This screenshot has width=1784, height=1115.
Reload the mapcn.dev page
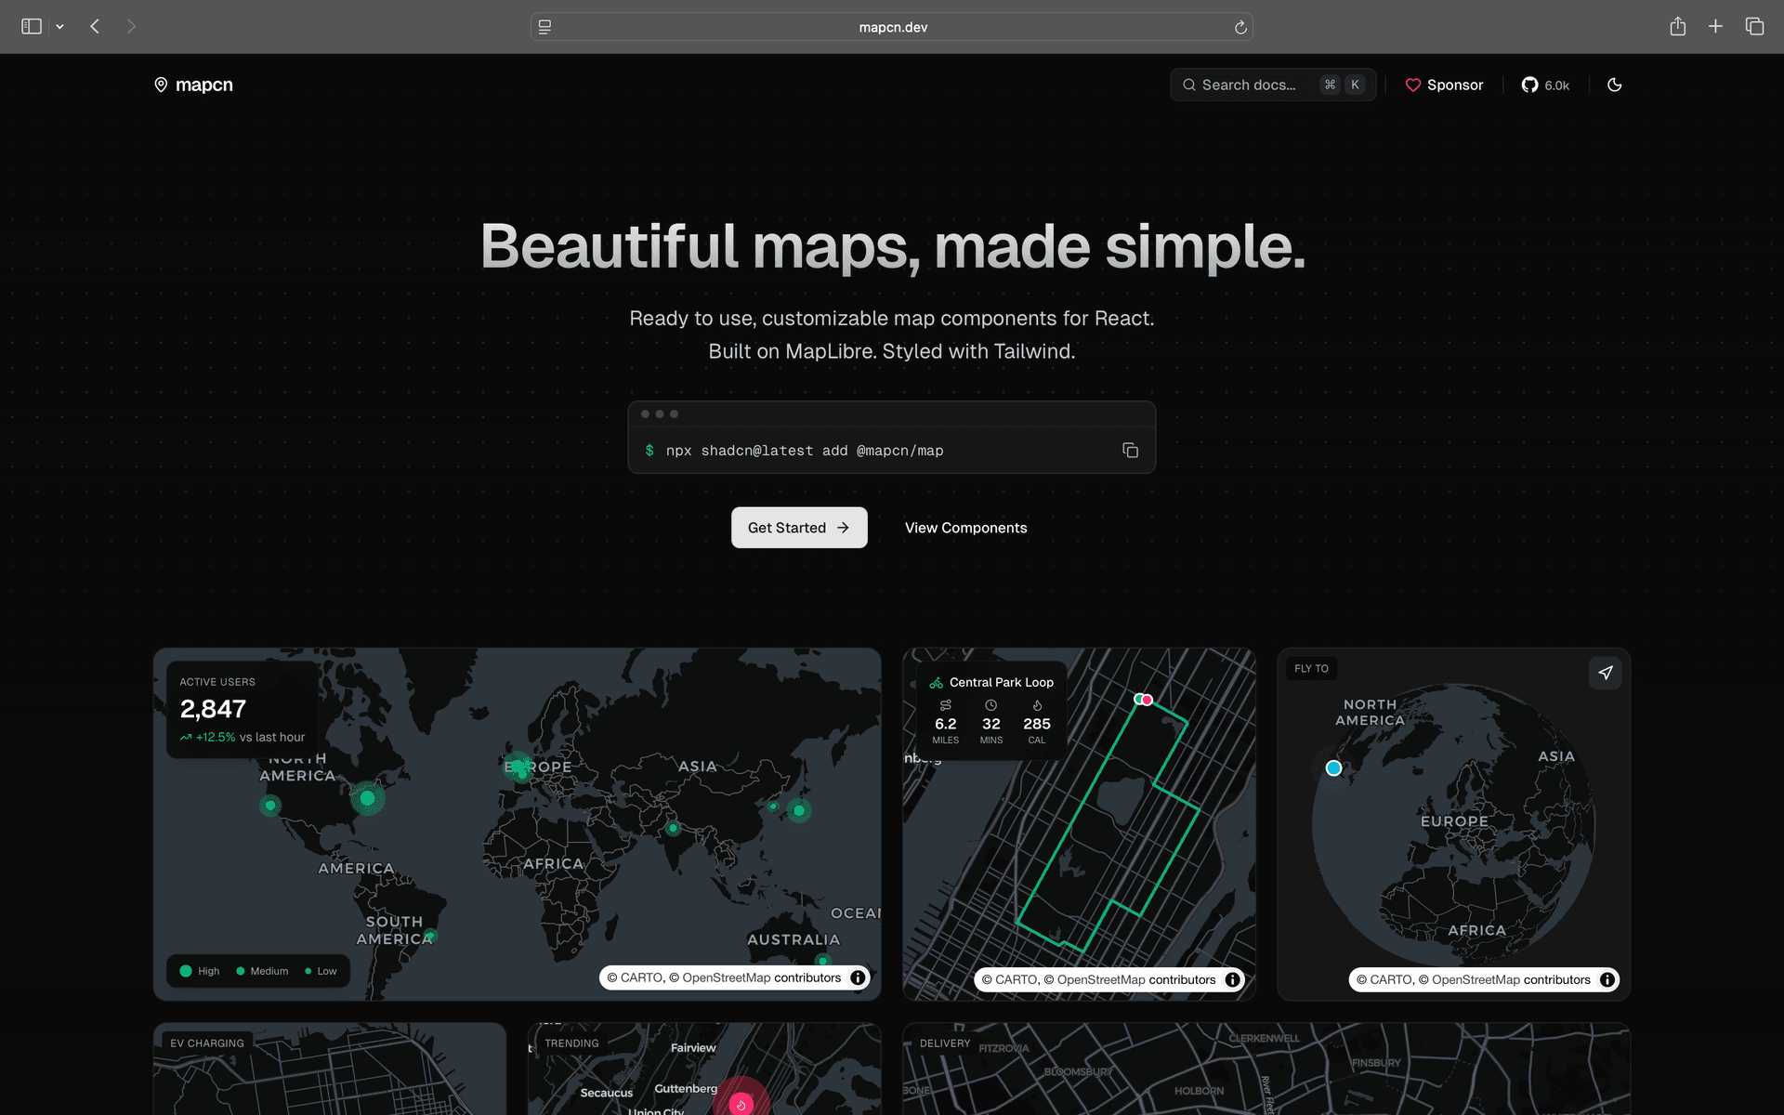coord(1240,27)
